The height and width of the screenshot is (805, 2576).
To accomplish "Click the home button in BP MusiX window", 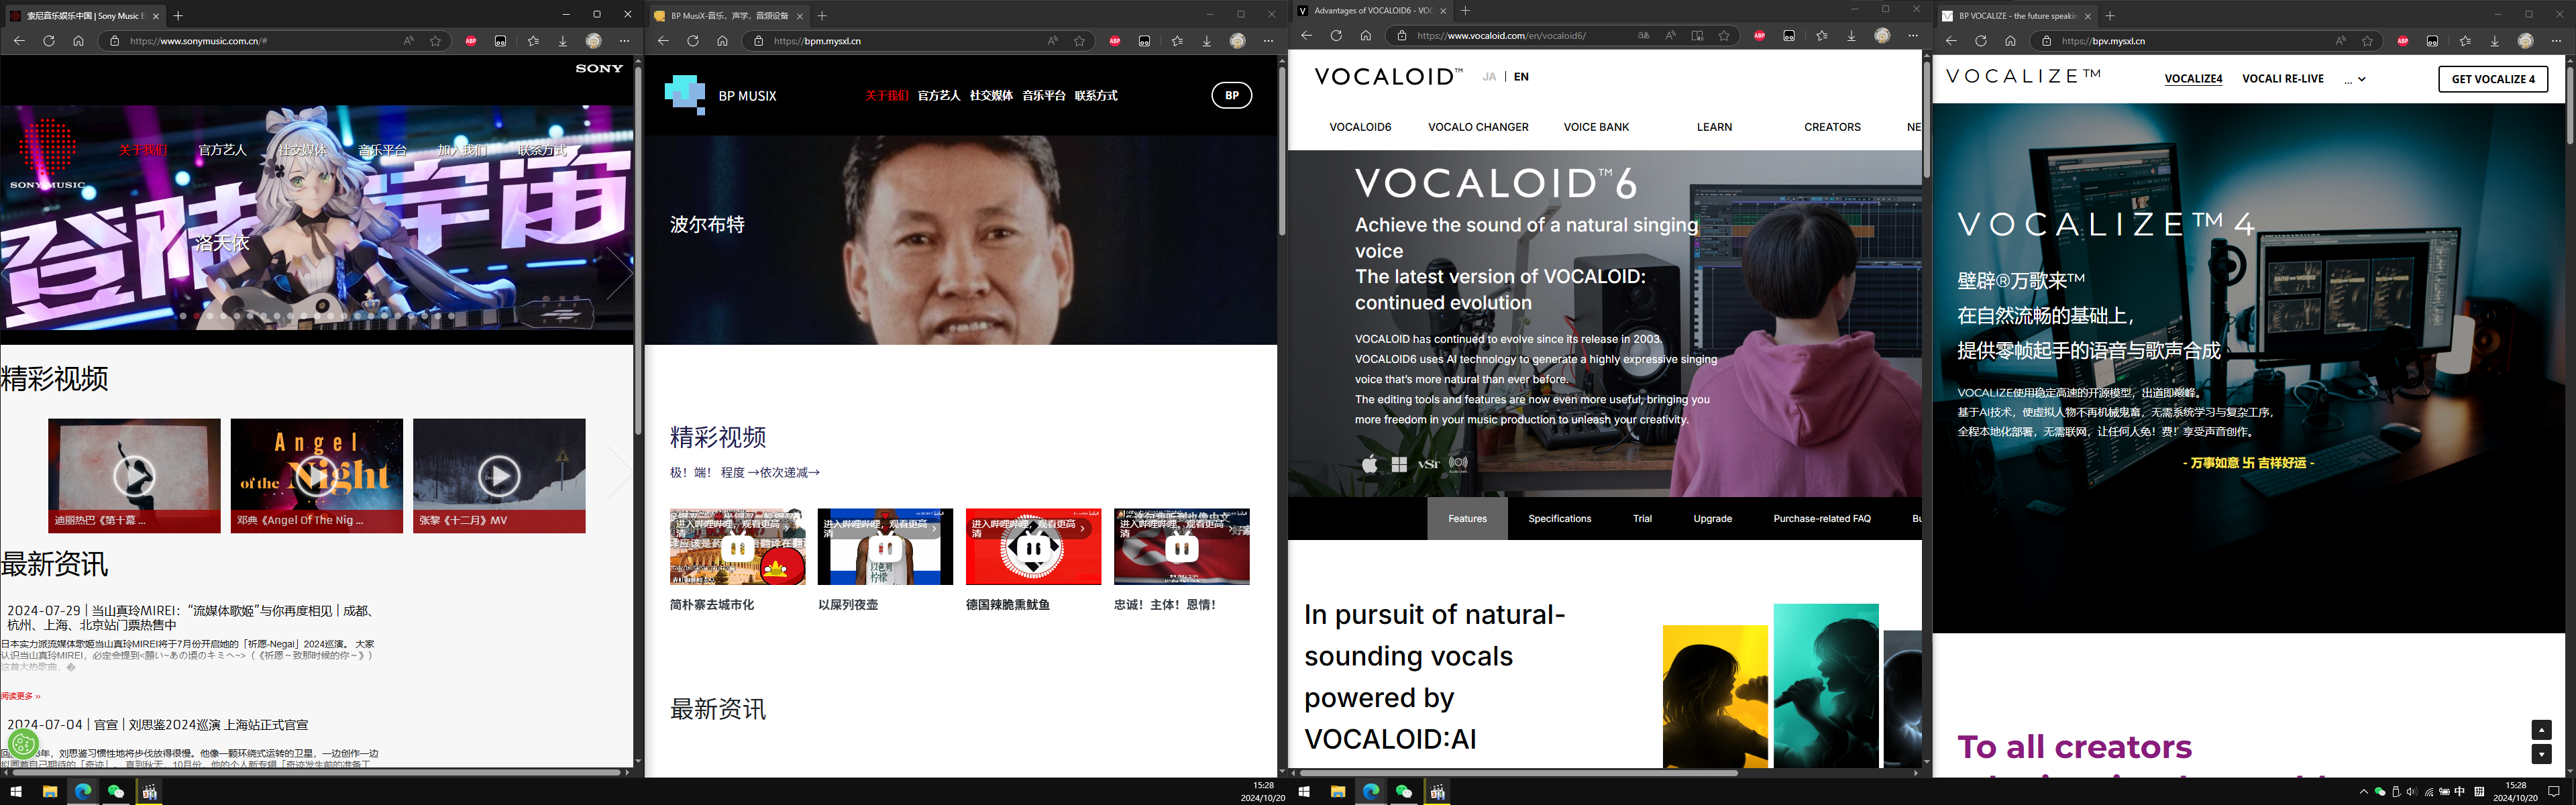I will (x=722, y=41).
